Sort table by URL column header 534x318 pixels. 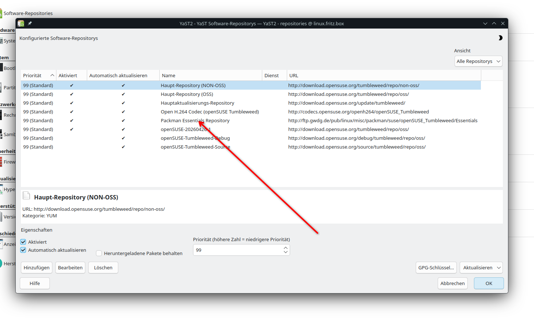tap(384, 75)
